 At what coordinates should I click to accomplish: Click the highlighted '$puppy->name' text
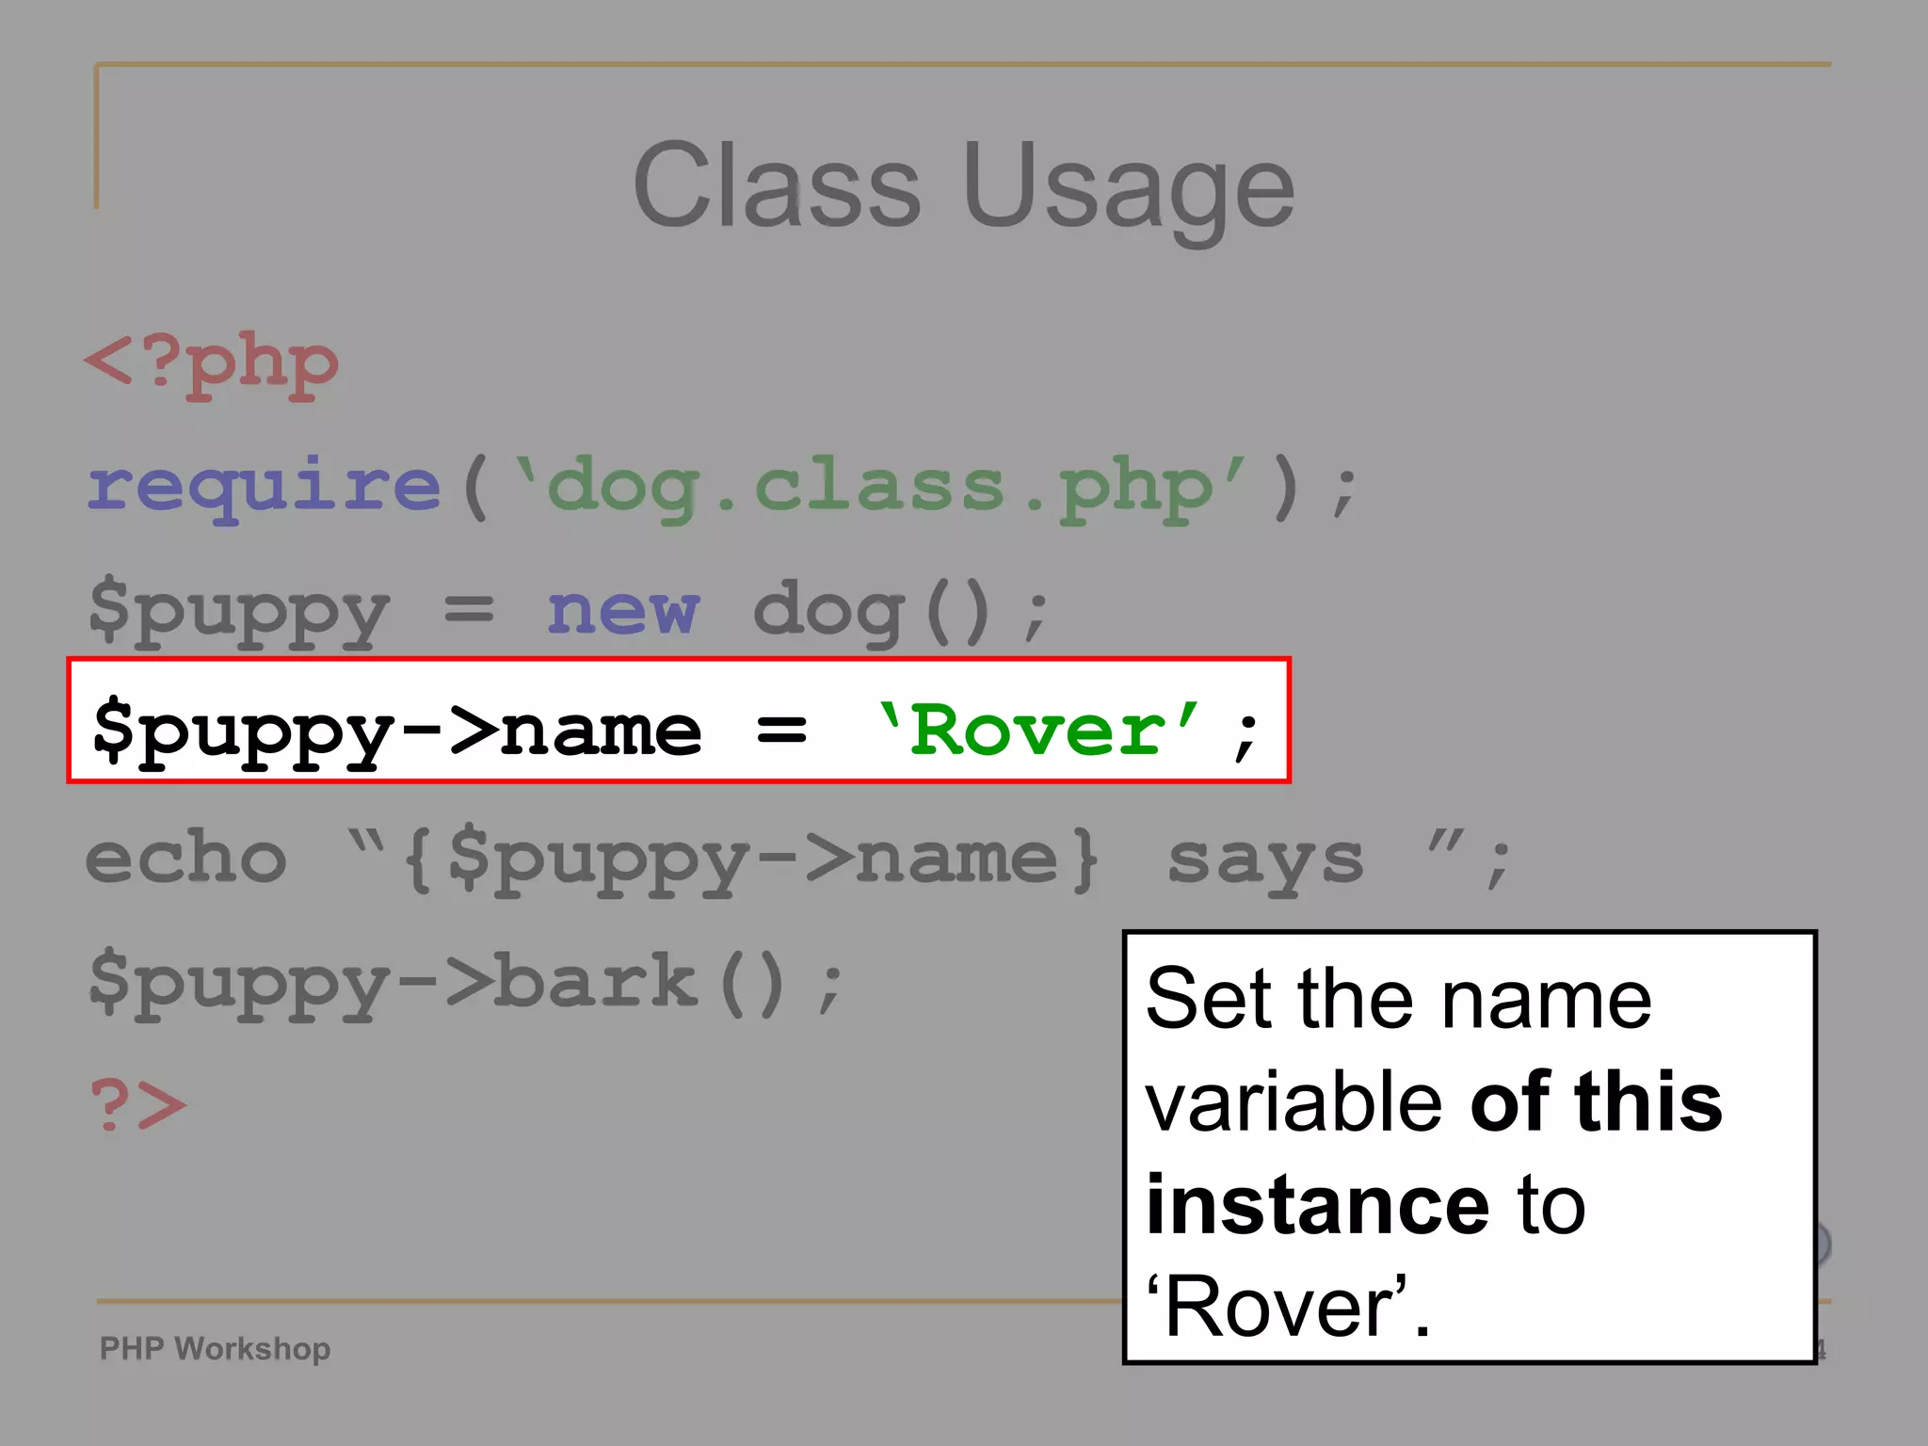[397, 732]
